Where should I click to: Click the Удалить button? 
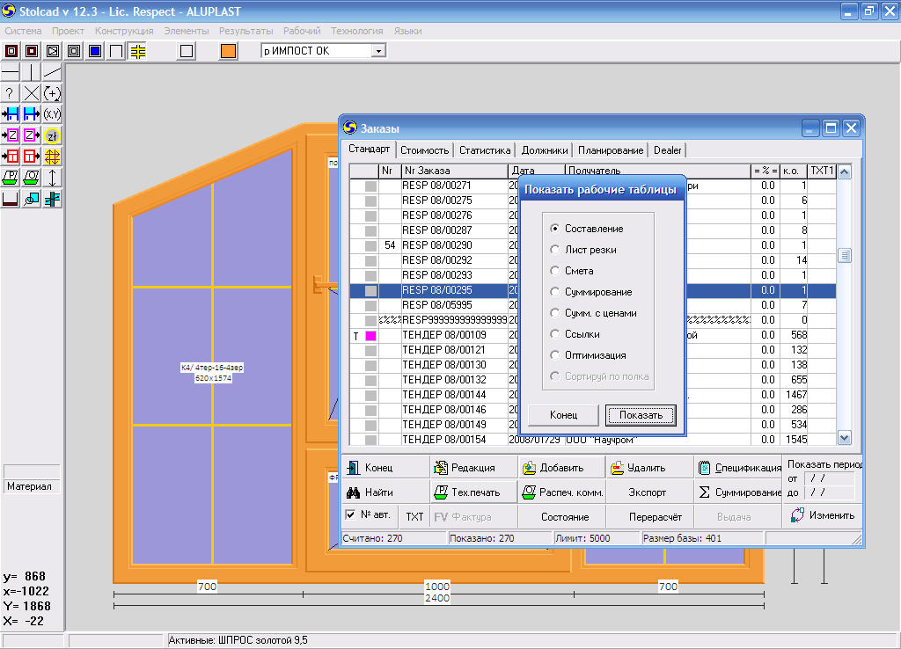click(649, 468)
